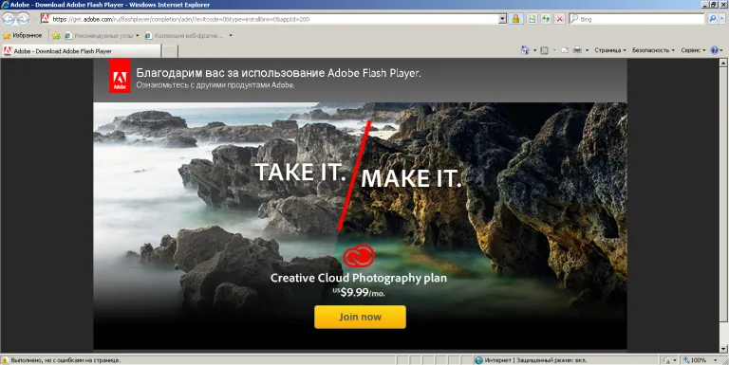The height and width of the screenshot is (365, 729).
Task: Open the Безопасность menu
Action: [653, 50]
